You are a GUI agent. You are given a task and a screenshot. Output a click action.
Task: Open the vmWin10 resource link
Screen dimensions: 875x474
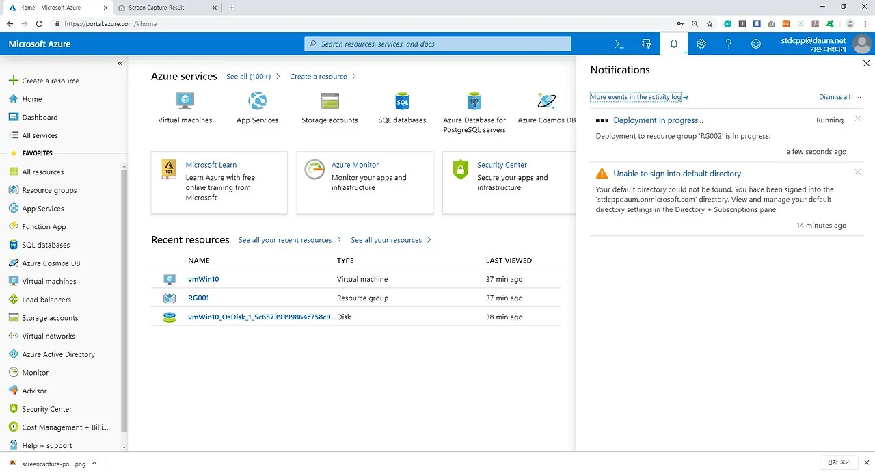(x=204, y=279)
